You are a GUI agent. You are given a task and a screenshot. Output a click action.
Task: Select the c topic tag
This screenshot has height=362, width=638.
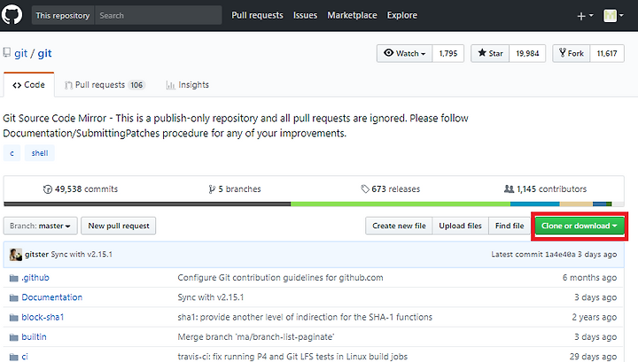pos(12,153)
